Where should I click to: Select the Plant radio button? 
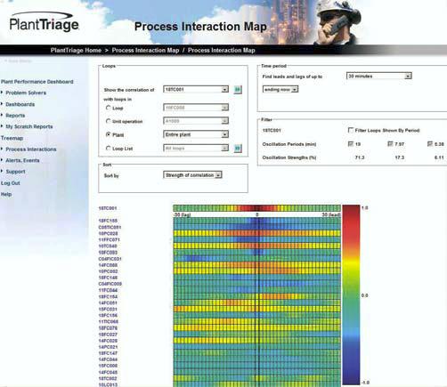pyautogui.click(x=109, y=134)
